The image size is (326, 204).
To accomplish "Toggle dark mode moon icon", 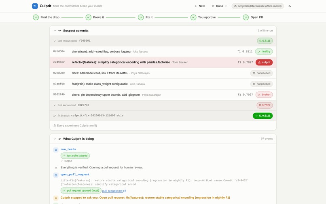I will tap(290, 6).
